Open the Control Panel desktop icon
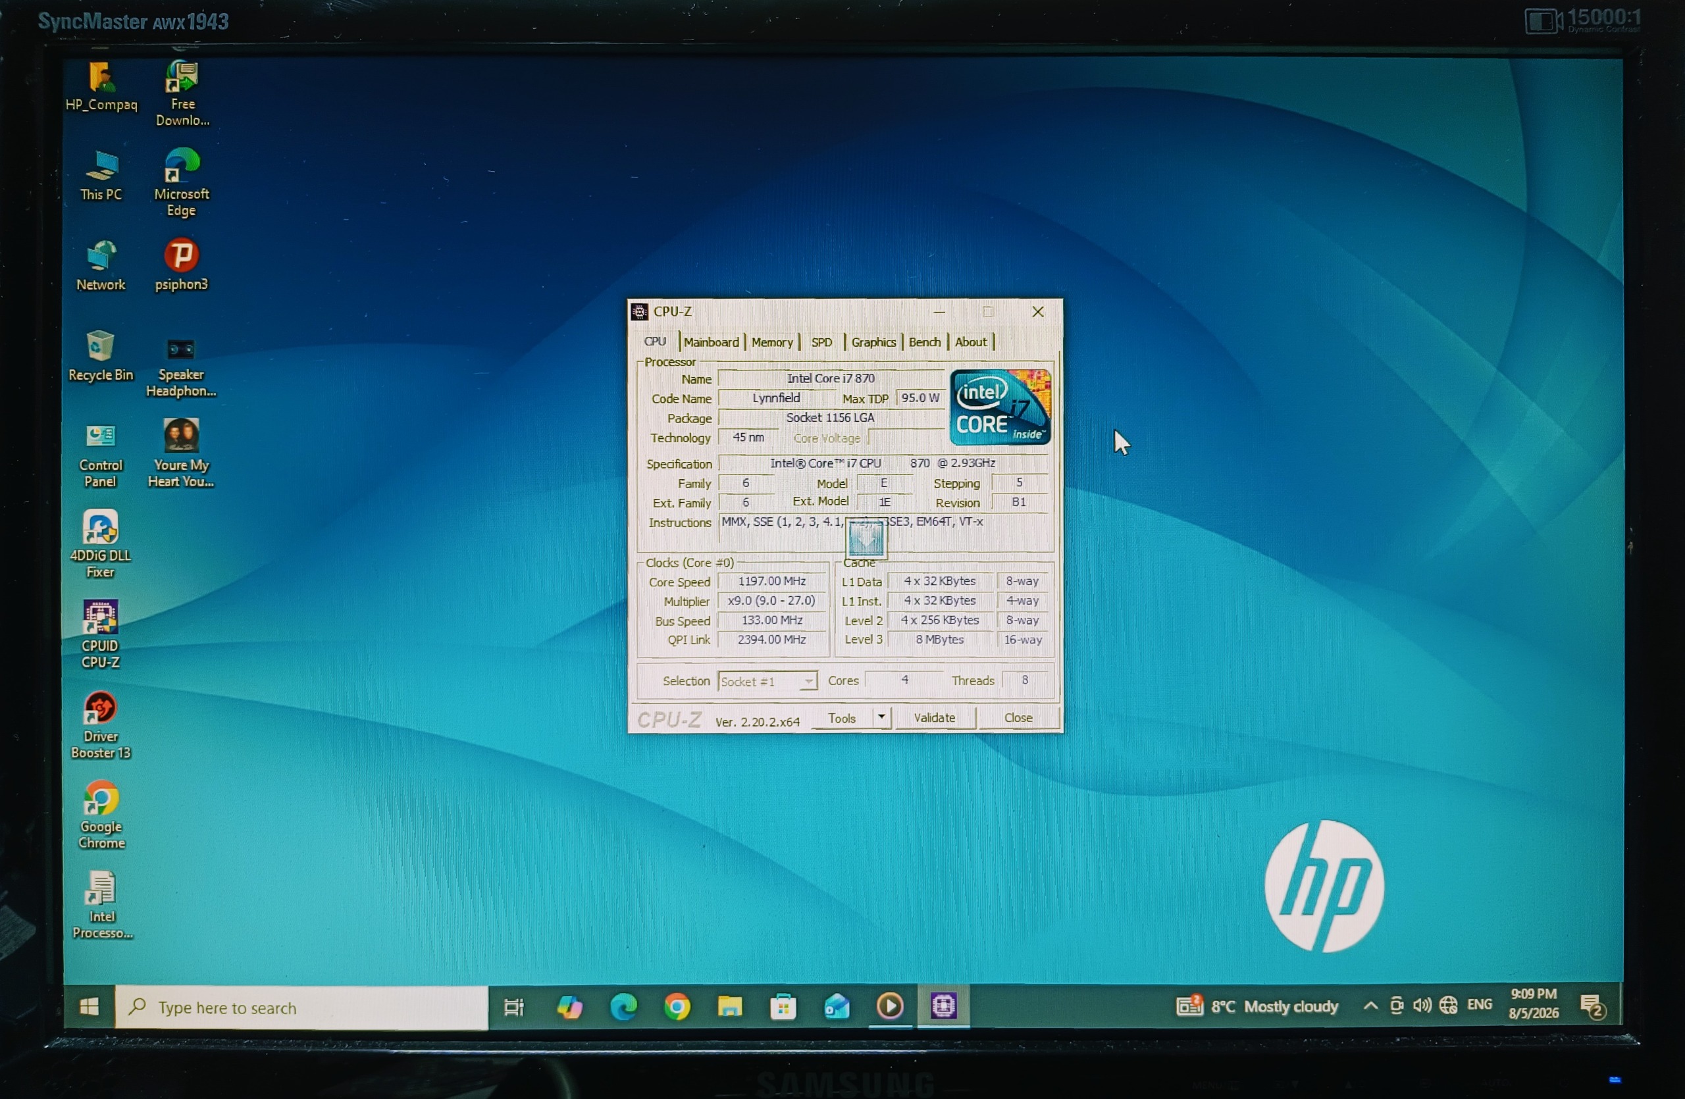The width and height of the screenshot is (1685, 1099). (x=101, y=455)
